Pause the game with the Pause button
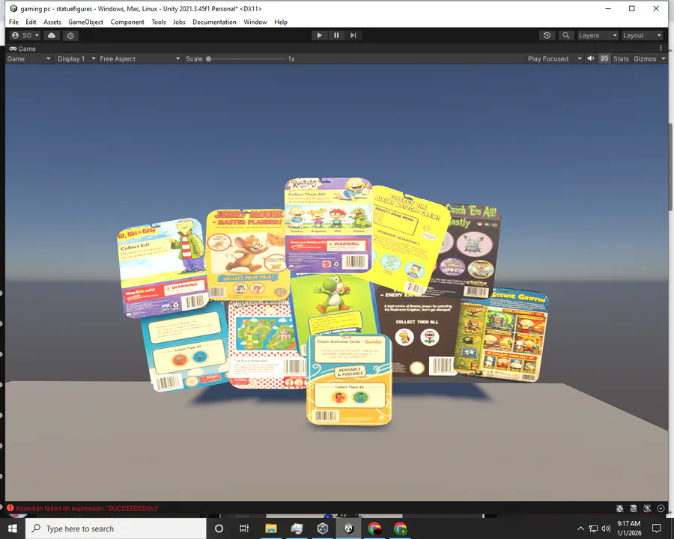The height and width of the screenshot is (539, 674). (336, 35)
